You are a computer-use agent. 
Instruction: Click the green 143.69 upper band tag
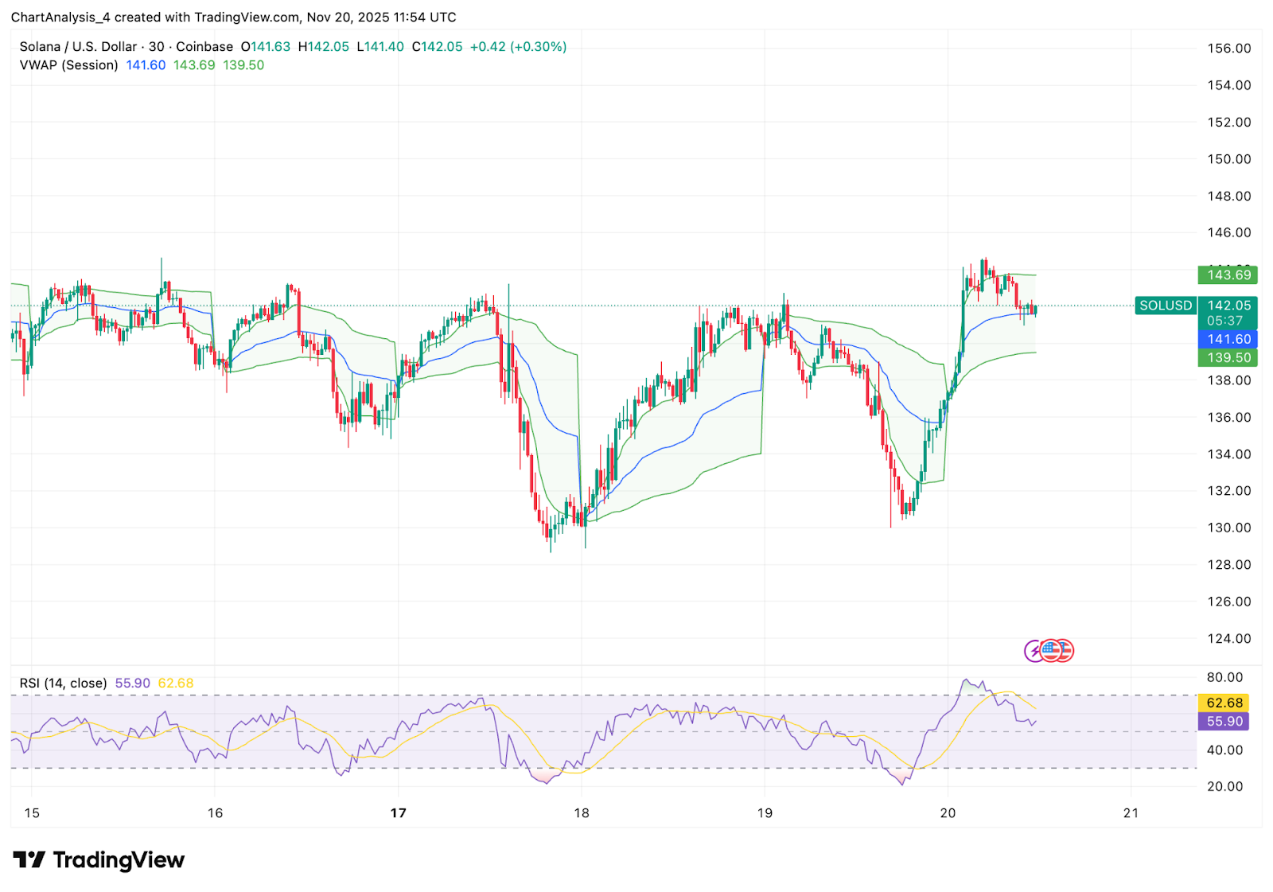pos(1228,275)
